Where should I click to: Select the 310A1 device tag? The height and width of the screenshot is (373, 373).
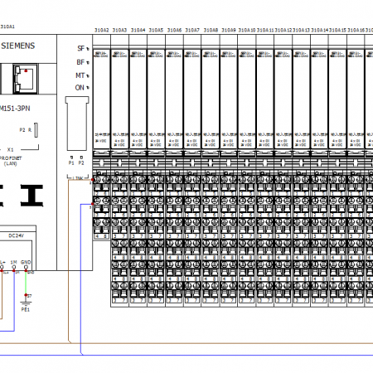(x=7, y=27)
